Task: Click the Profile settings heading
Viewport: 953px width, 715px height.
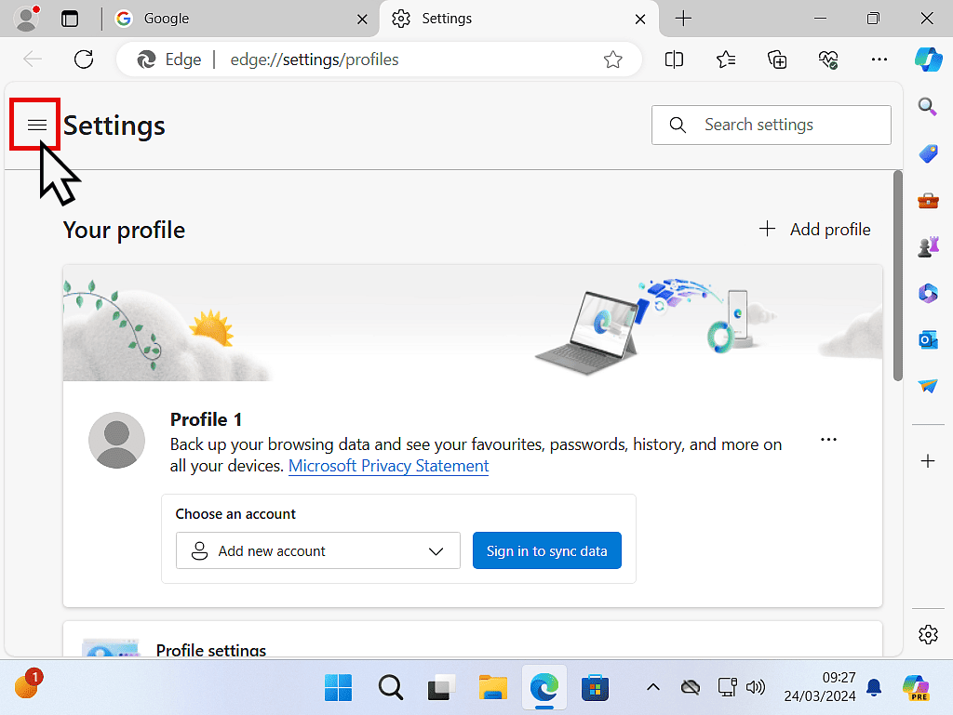Action: 211,650
